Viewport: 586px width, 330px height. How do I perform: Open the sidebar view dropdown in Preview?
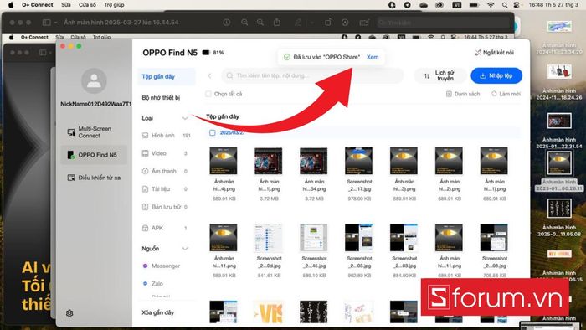(56, 23)
